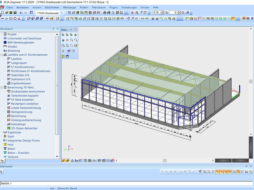Click the zoom in magnifier icon
This screenshot has width=254, height=190.
pyautogui.click(x=71, y=40)
